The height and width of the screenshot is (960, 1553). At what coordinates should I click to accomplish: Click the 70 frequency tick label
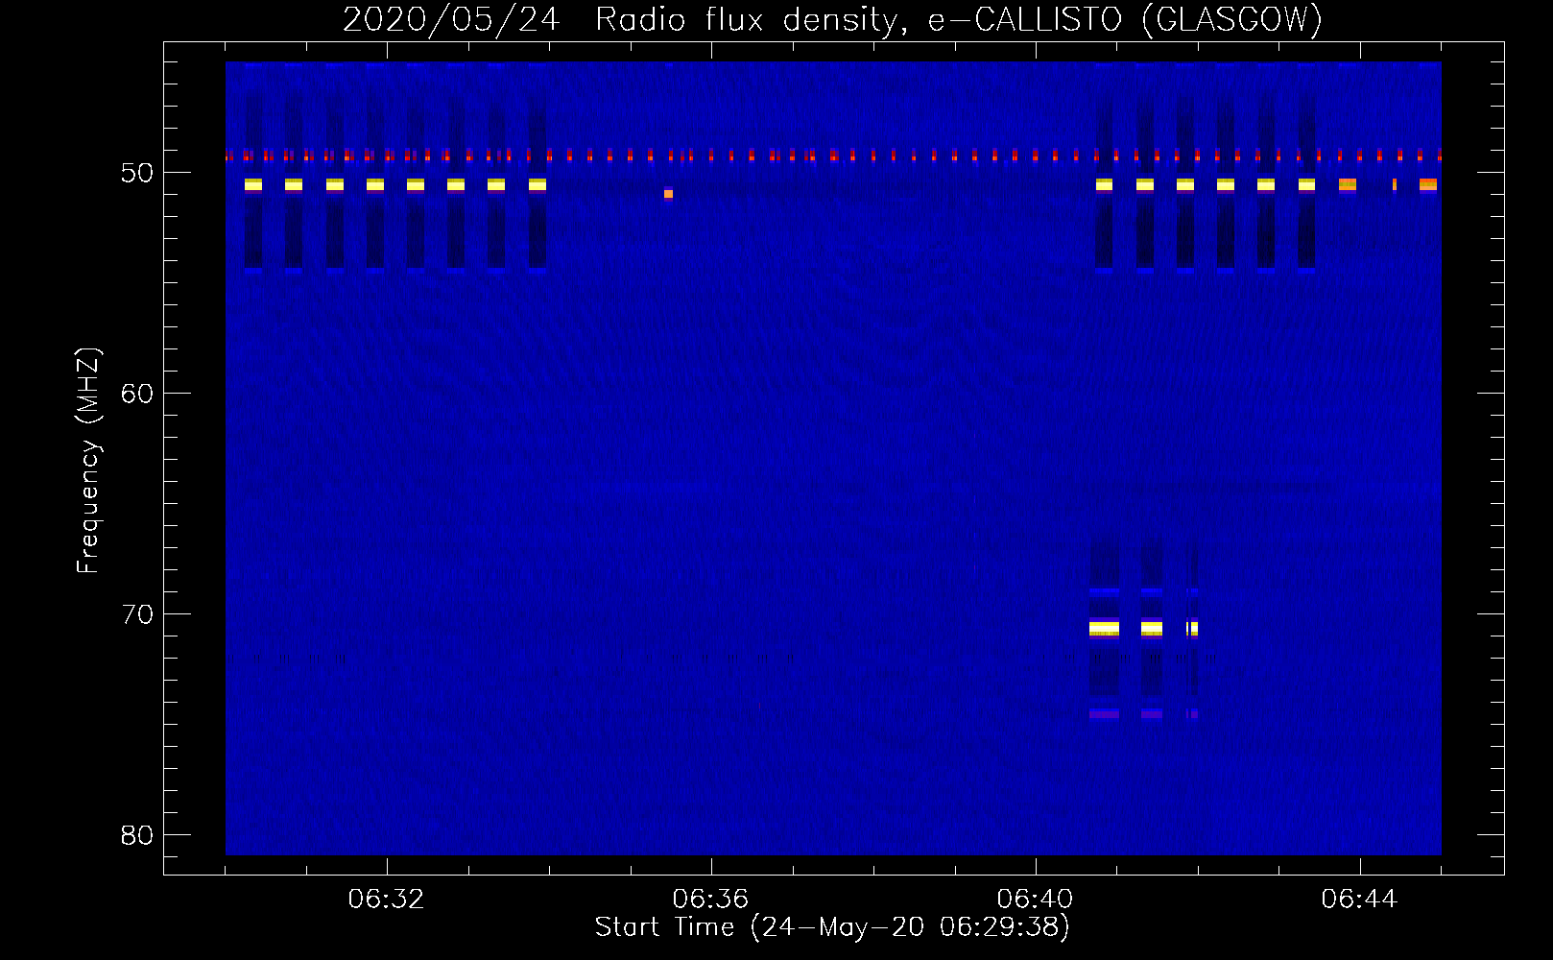(x=137, y=614)
